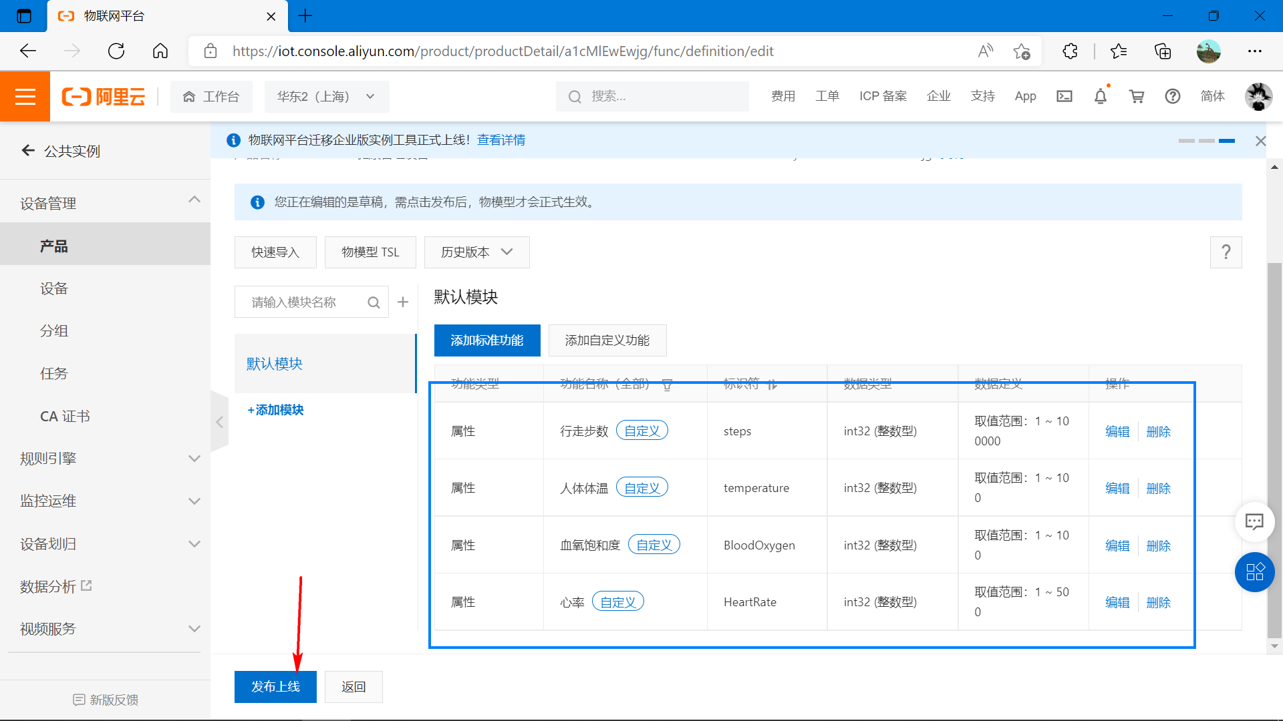Open browser tab actions menu icon
Image resolution: width=1283 pixels, height=721 pixels.
(24, 16)
